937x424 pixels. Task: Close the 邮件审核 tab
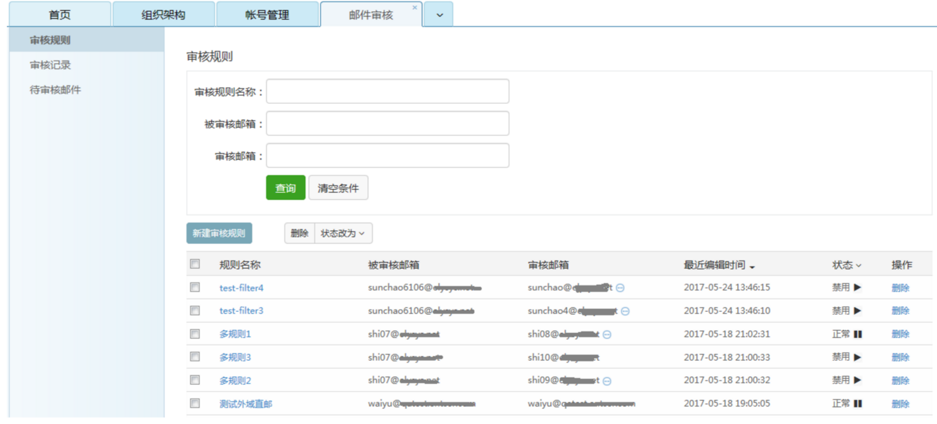(414, 8)
